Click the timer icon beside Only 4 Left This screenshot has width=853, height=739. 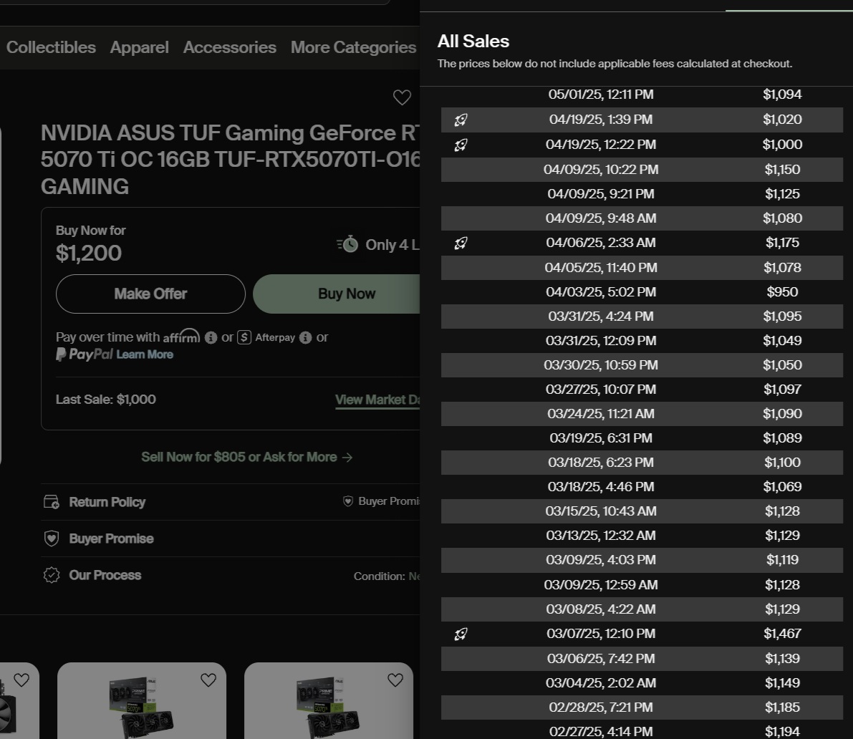347,244
